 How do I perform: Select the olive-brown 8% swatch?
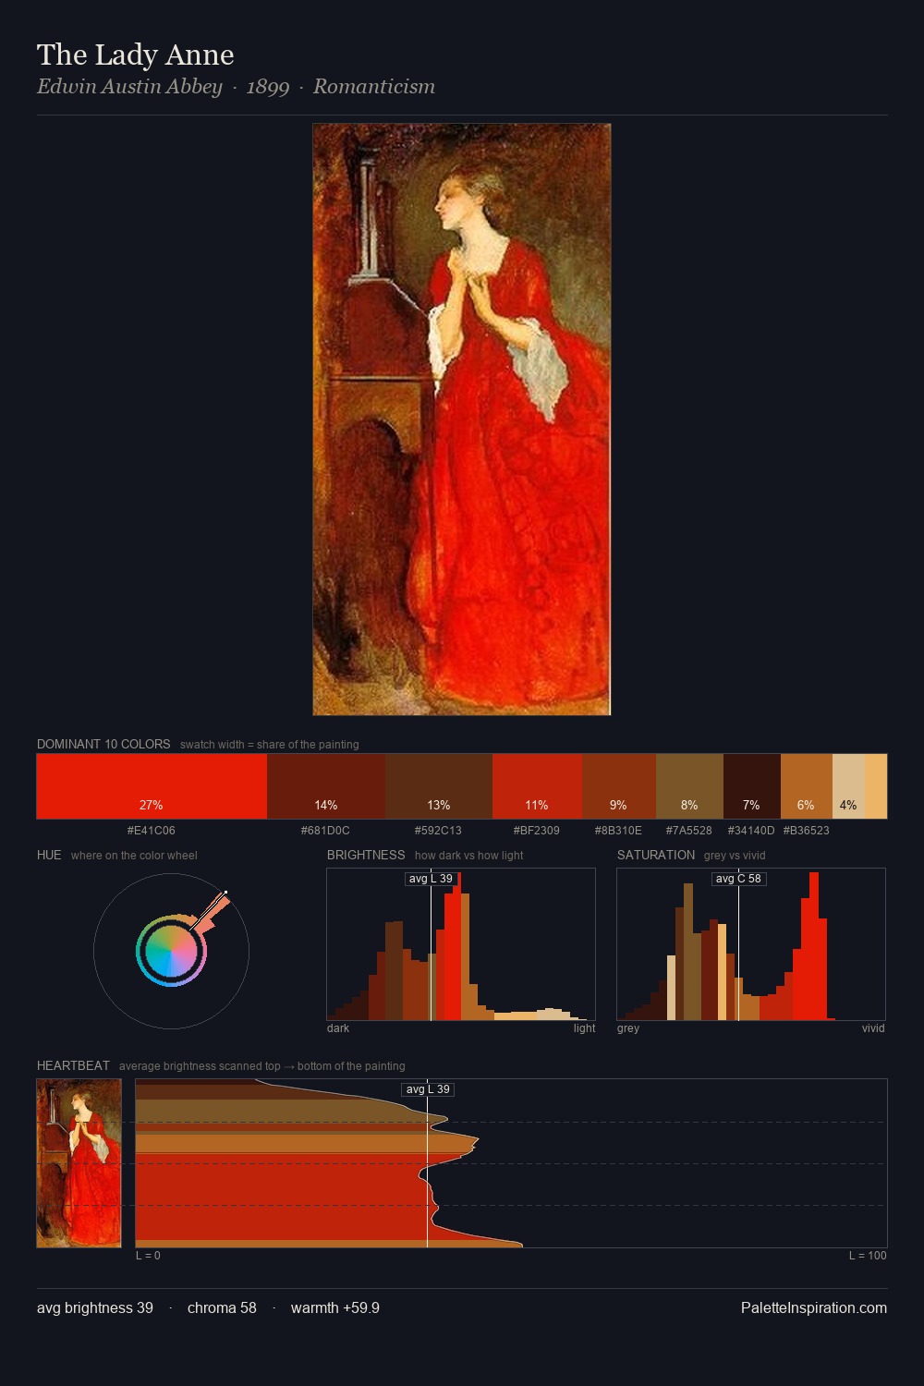[x=689, y=786]
